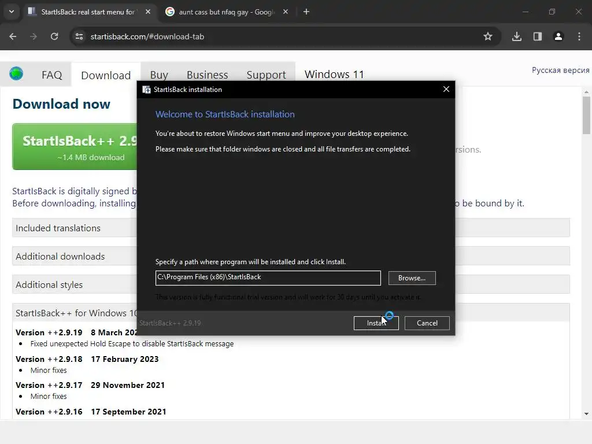Click the Version ++2.9.18 heading text
Image resolution: width=592 pixels, height=444 pixels.
coord(49,359)
